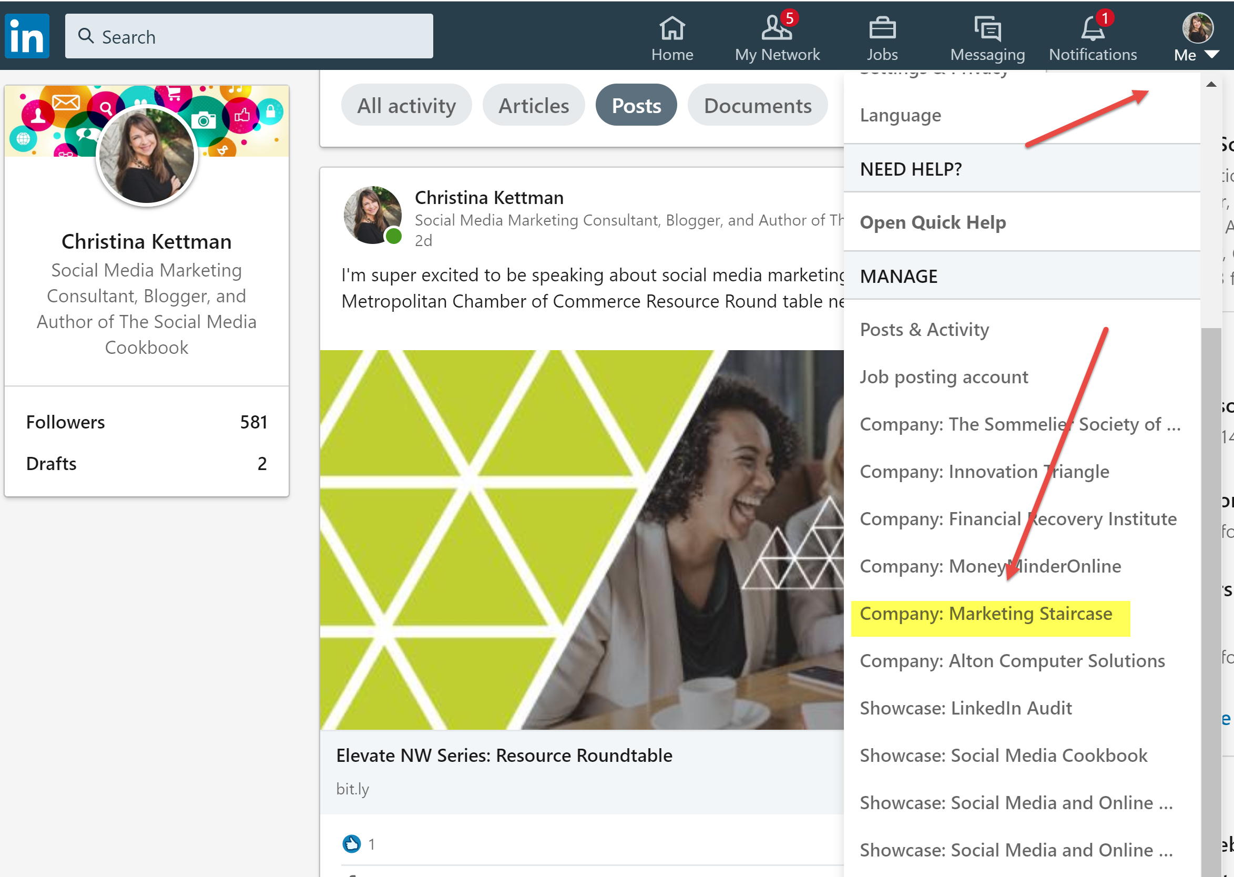Click post author's small avatar
The image size is (1234, 877).
click(x=372, y=216)
